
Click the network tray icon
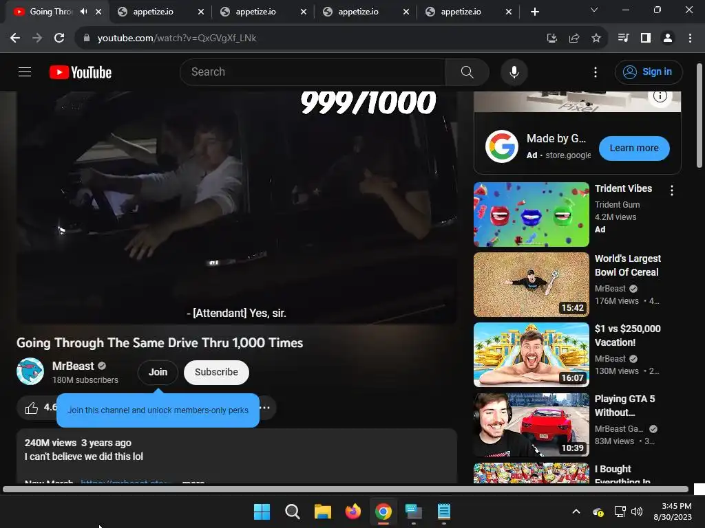point(620,511)
